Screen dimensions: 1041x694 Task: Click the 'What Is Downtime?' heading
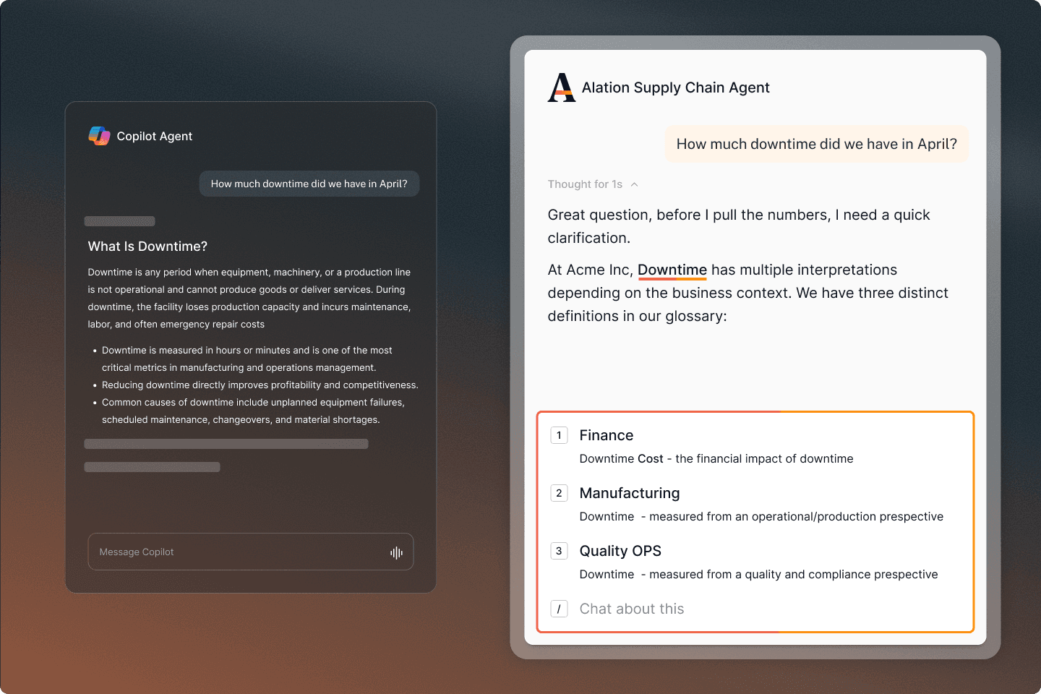147,247
